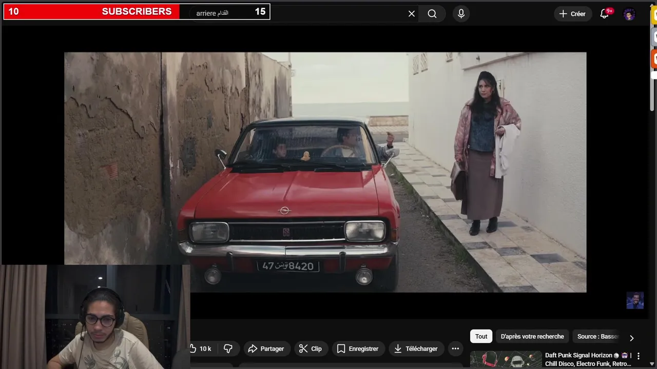Open the notifications bell
This screenshot has height=369, width=657.
605,14
